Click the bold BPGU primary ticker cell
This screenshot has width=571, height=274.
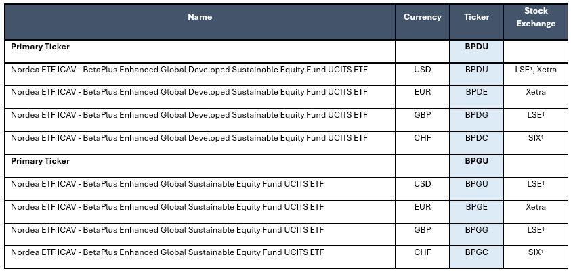476,161
